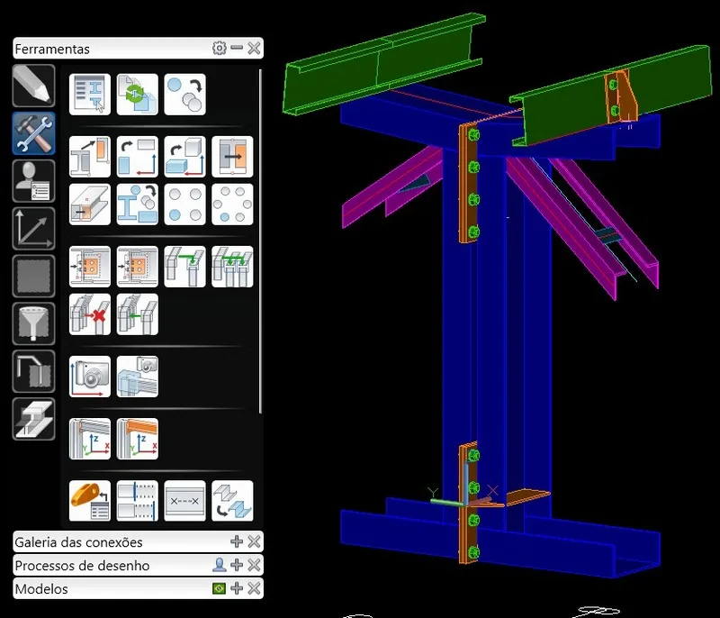Click the orange lug part list icon
Viewport: 720px width, 618px height.
click(89, 501)
